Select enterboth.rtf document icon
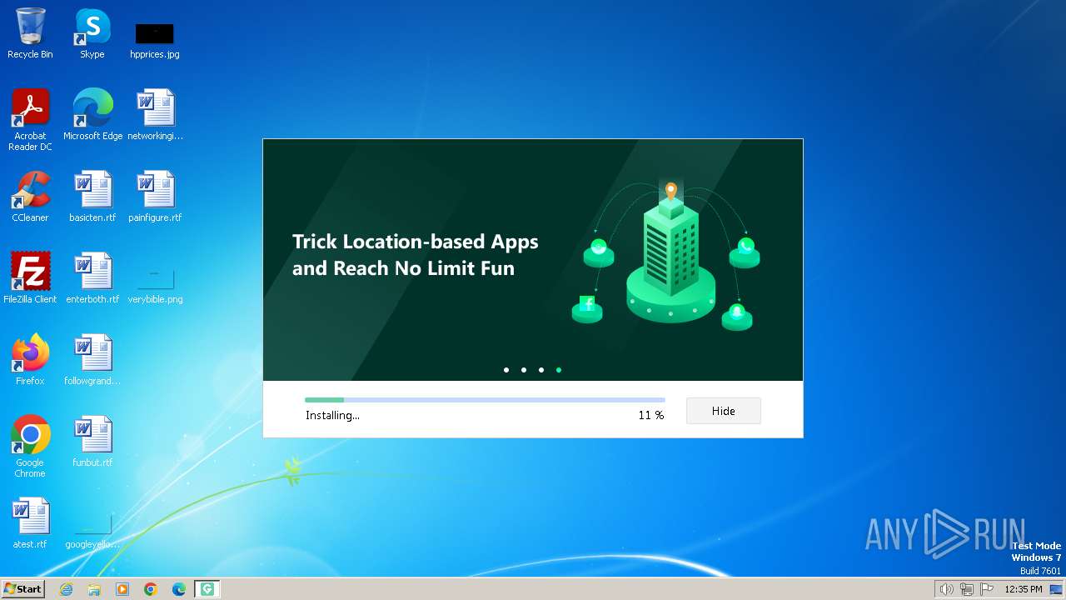The image size is (1066, 600). (x=92, y=278)
